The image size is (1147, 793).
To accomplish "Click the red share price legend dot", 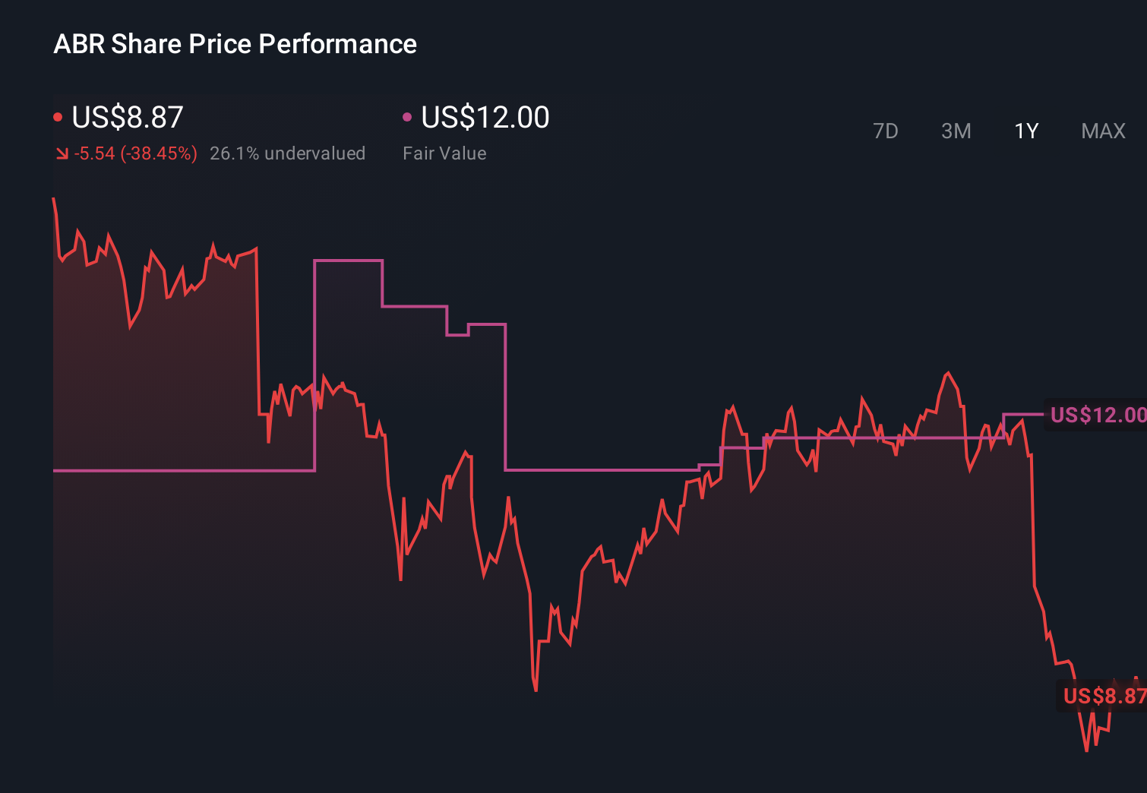I will [58, 116].
